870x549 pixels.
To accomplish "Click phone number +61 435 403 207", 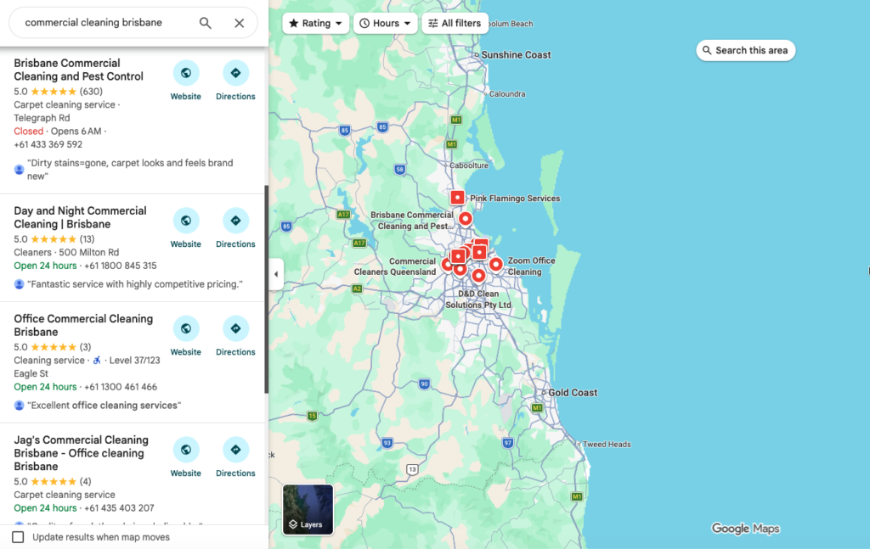I will (x=119, y=508).
